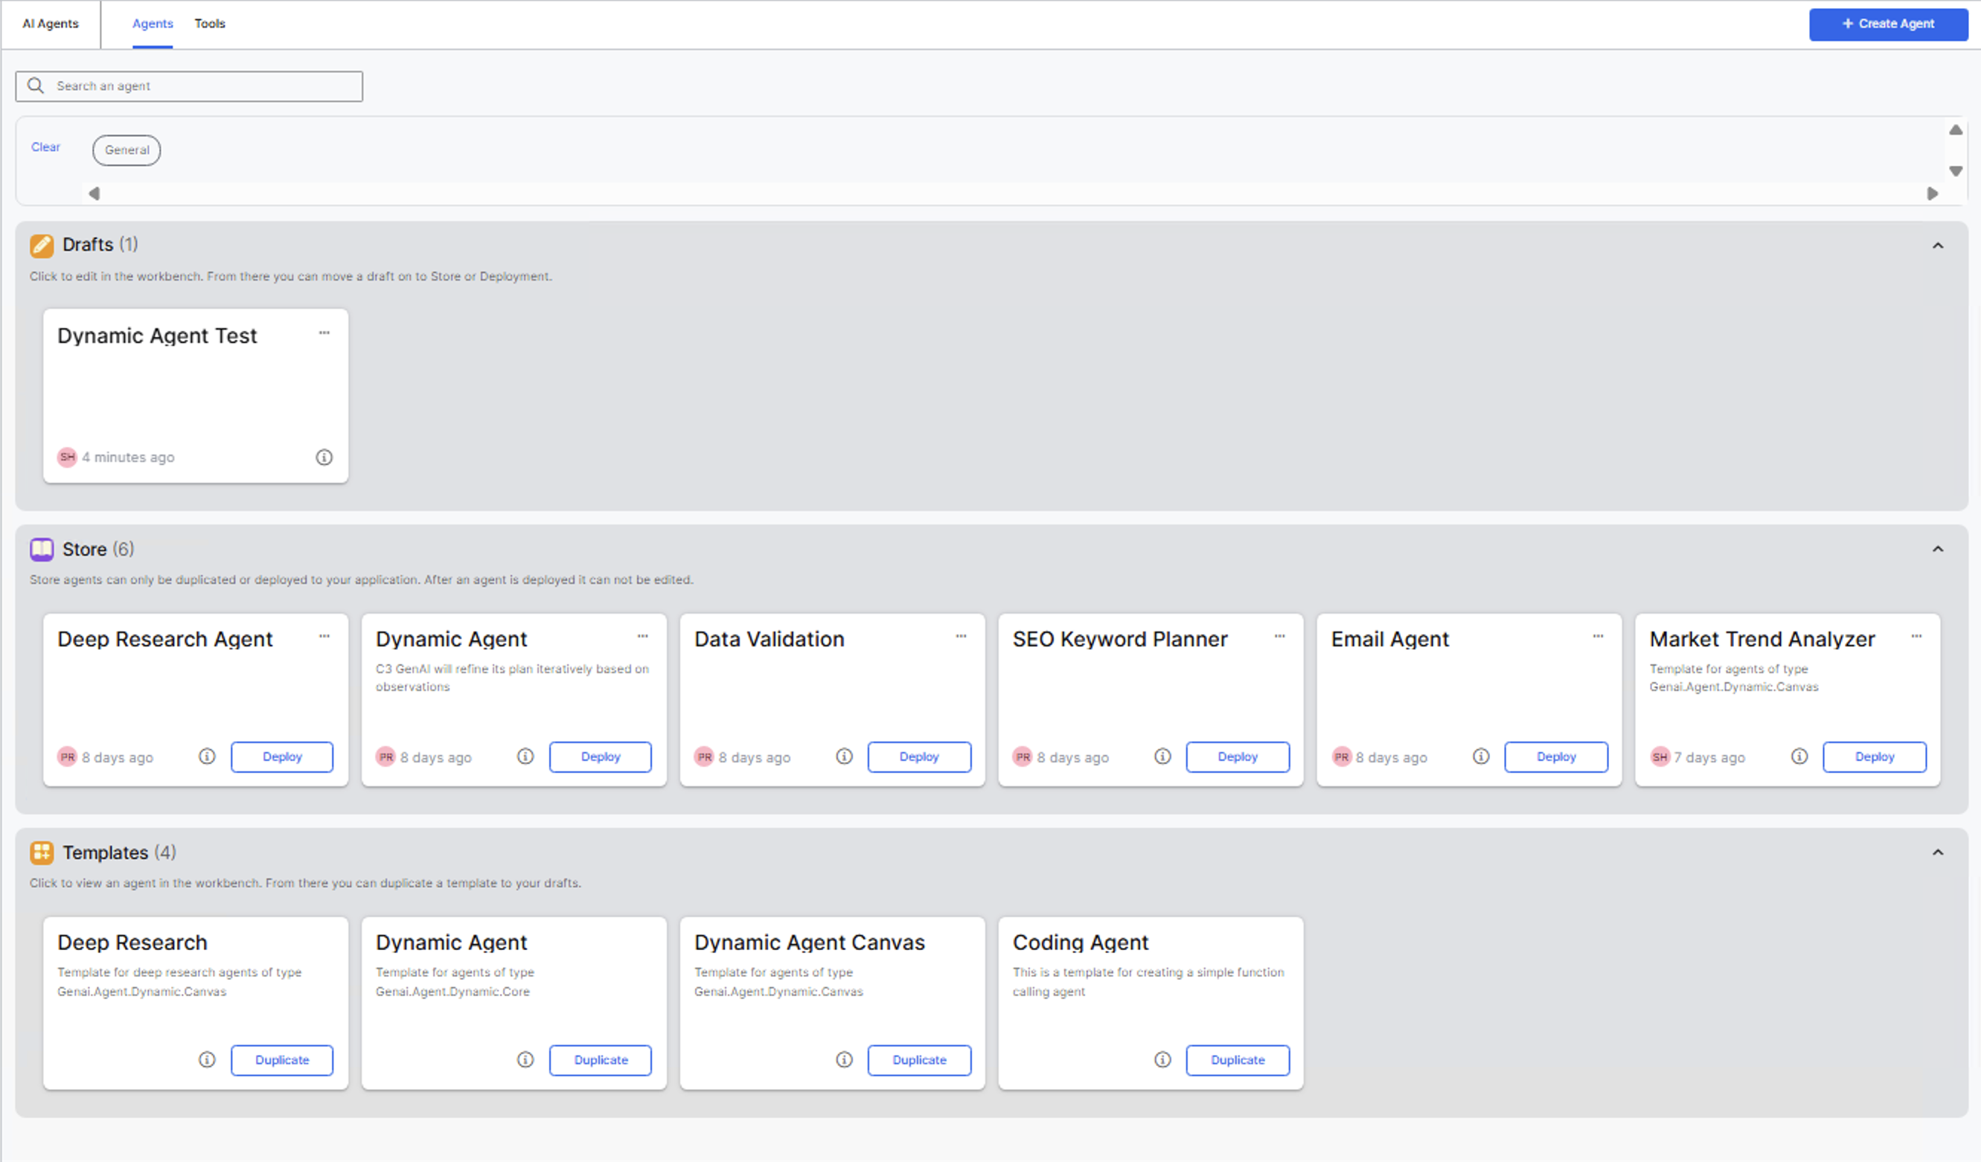Click the Drafts pencil section icon
Image resolution: width=1981 pixels, height=1162 pixels.
[42, 246]
